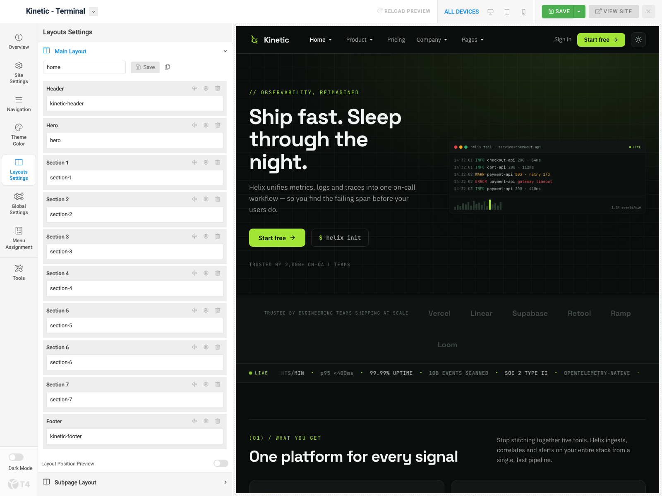Viewport: 662px width, 496px height.
Task: Toggle Dark Mode switch
Action: (x=17, y=457)
